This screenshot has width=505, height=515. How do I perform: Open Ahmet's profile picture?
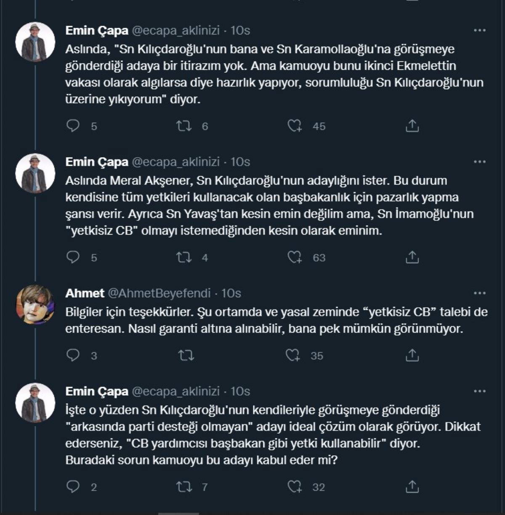tap(35, 304)
